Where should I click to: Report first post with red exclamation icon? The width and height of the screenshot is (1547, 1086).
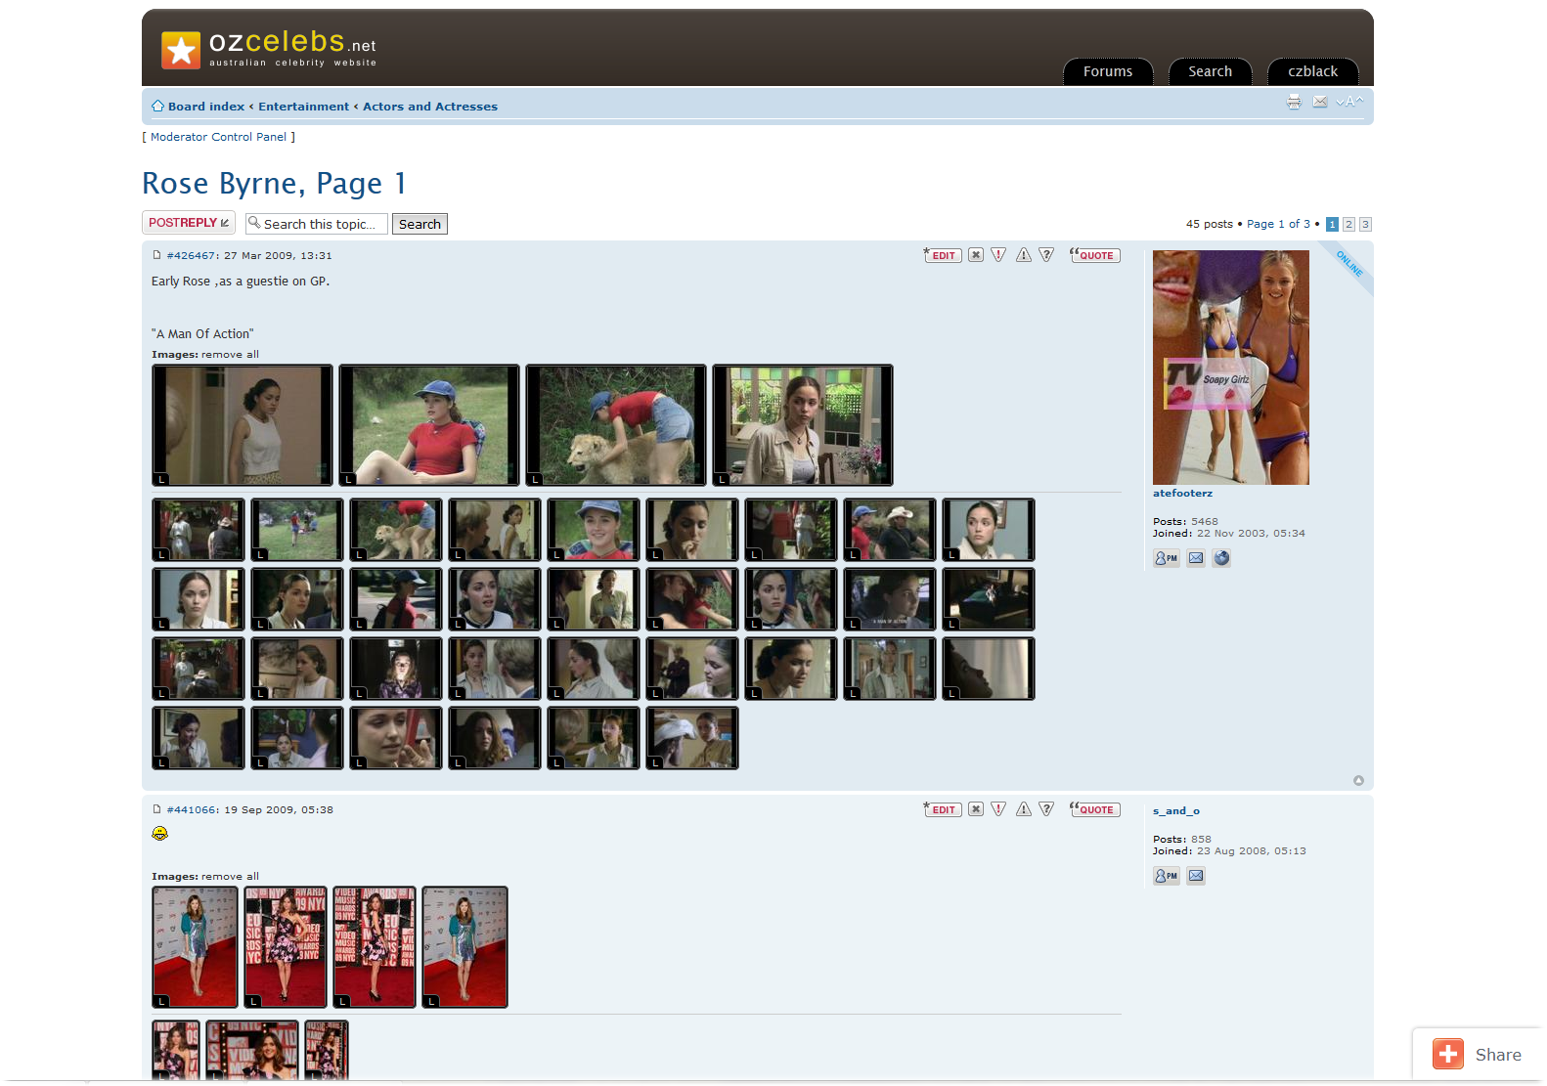tap(998, 255)
